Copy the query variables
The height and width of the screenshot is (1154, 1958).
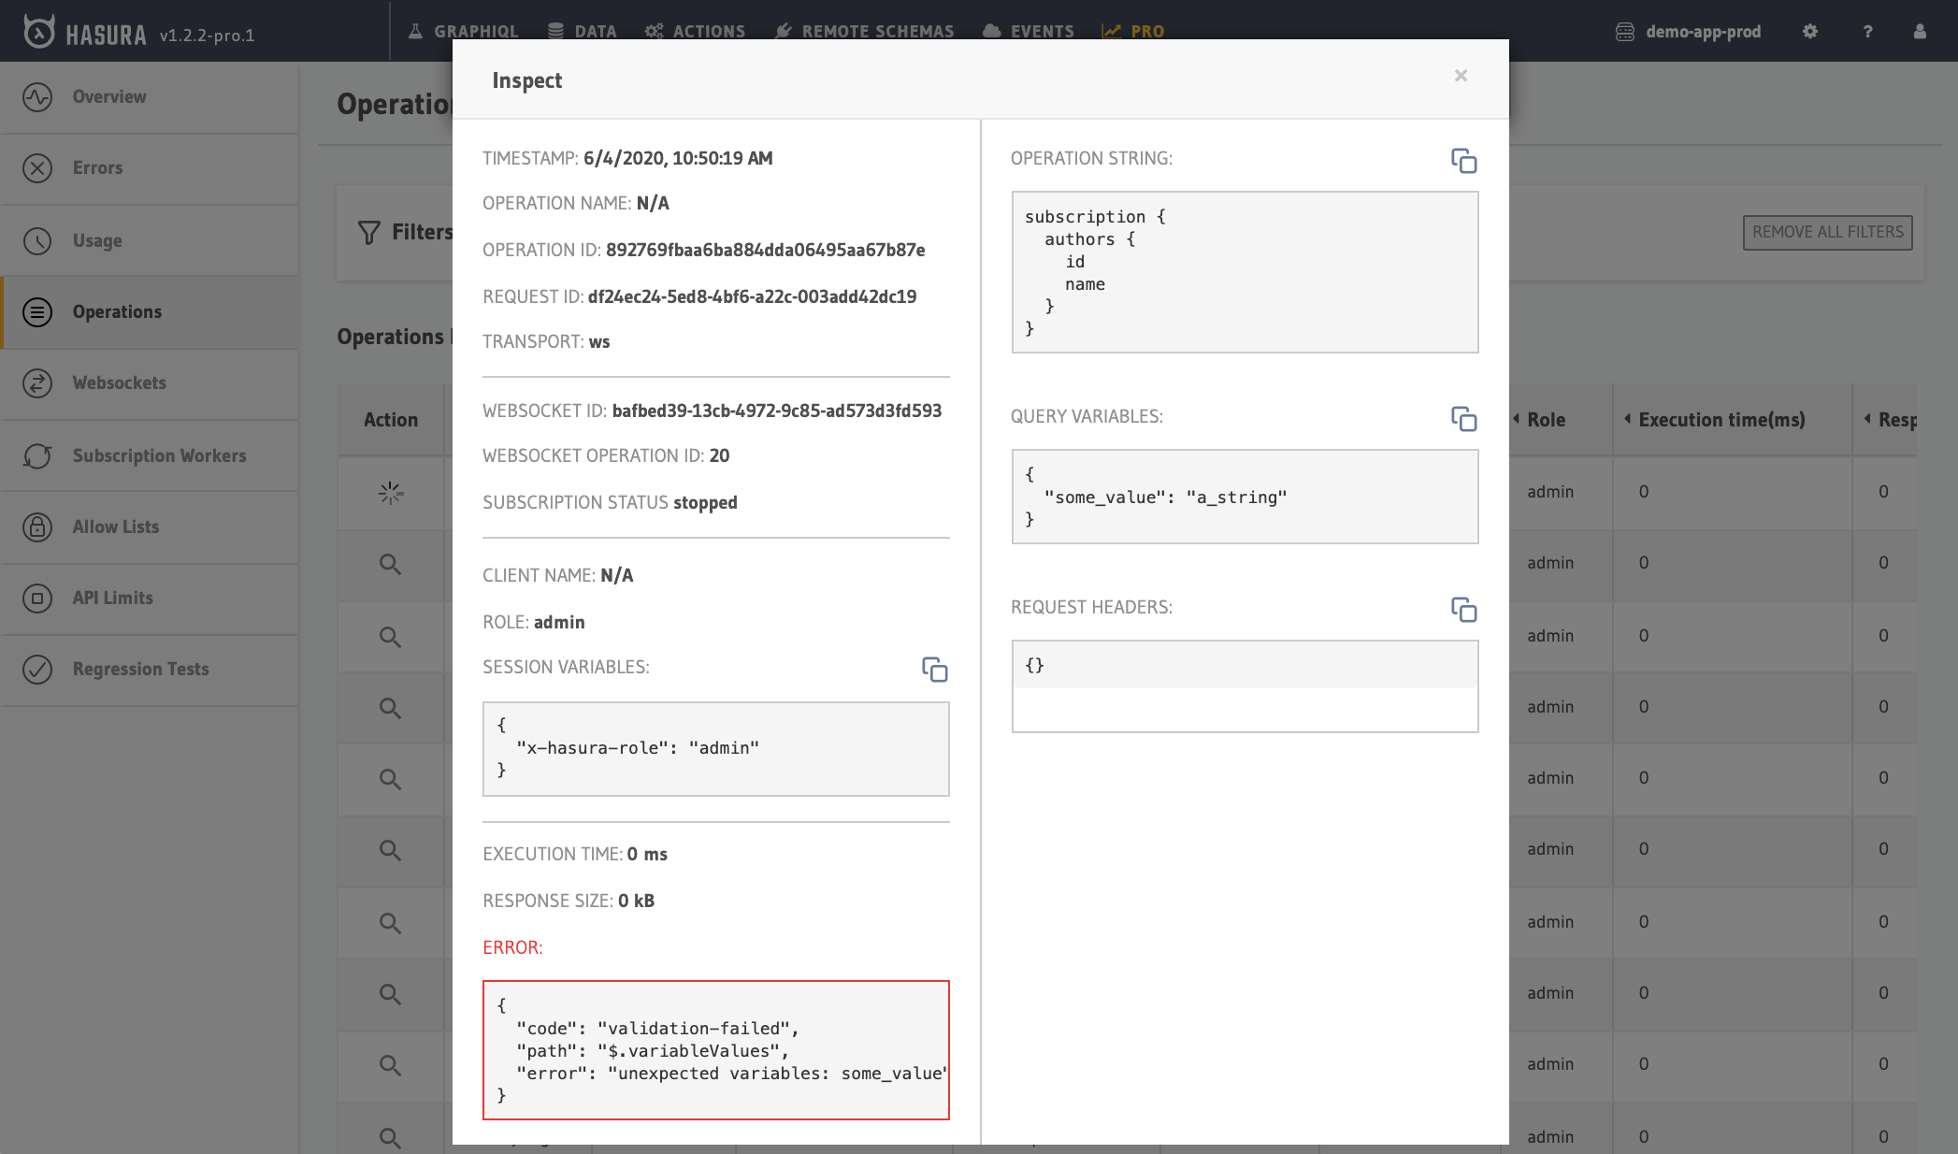pyautogui.click(x=1464, y=421)
